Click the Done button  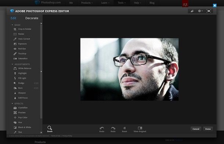click(x=208, y=129)
